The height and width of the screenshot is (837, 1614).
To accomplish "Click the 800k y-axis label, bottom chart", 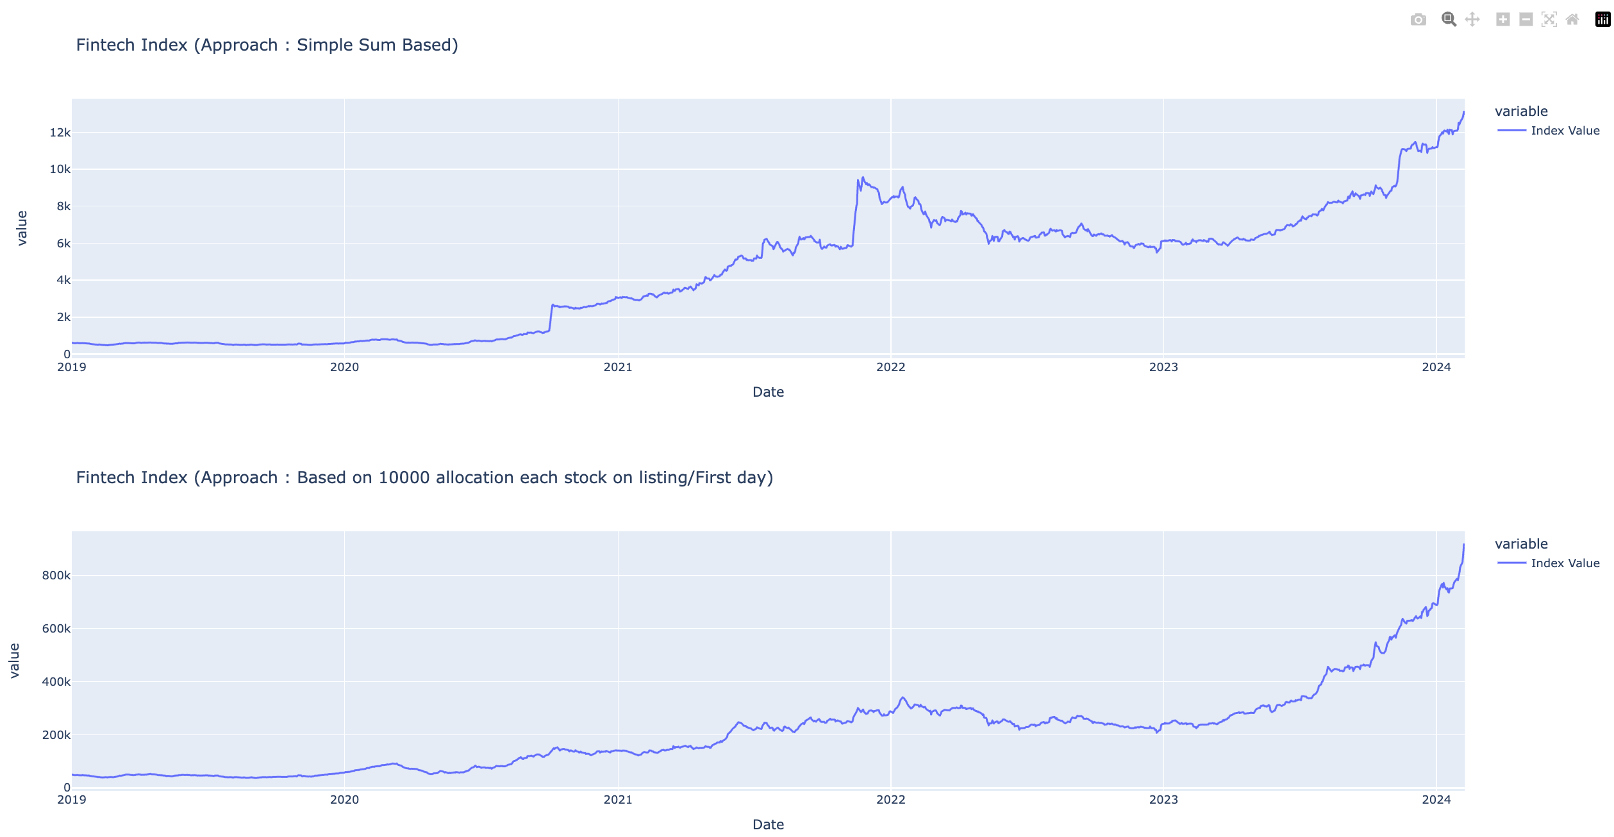I will point(56,576).
